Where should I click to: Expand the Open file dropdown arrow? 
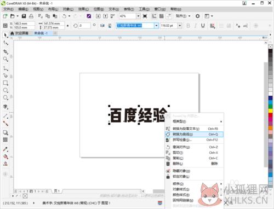18,16
